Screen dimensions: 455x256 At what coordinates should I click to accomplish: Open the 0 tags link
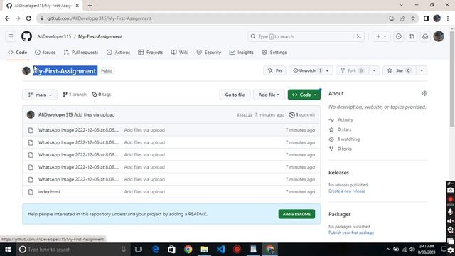[x=101, y=95]
